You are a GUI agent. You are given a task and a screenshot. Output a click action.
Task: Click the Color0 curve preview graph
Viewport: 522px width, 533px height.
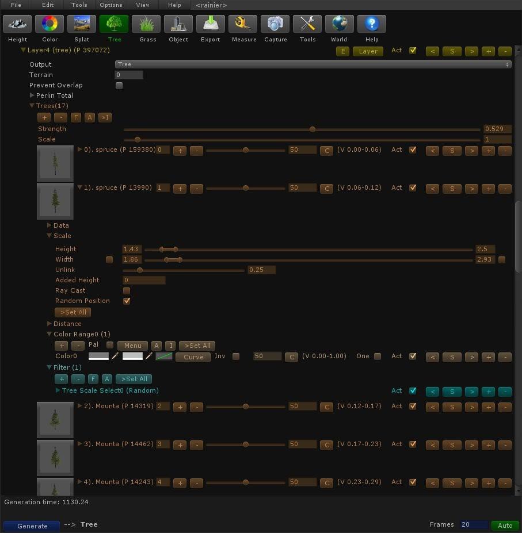click(164, 356)
